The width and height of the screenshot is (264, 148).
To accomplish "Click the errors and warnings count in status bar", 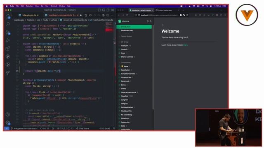I will point(65,129).
